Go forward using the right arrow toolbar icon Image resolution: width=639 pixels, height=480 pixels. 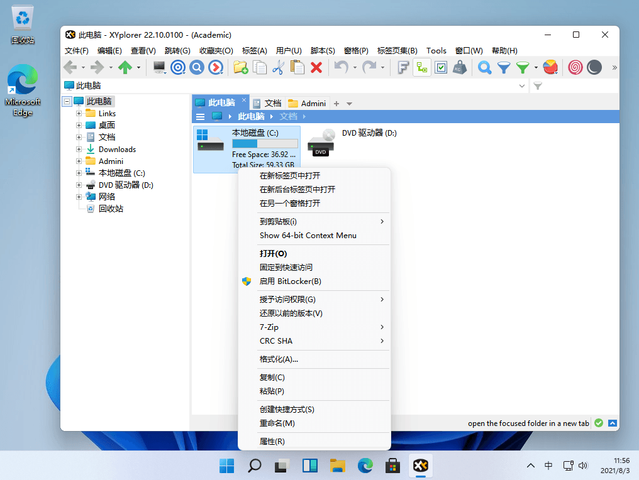[97, 67]
